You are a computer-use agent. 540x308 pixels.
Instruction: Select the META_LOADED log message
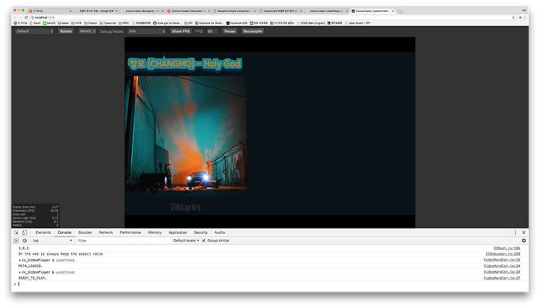pos(30,266)
